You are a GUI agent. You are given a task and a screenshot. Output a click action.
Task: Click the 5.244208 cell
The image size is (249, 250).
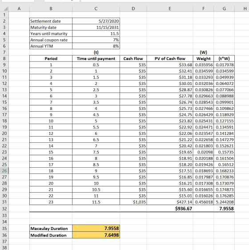point(224,202)
